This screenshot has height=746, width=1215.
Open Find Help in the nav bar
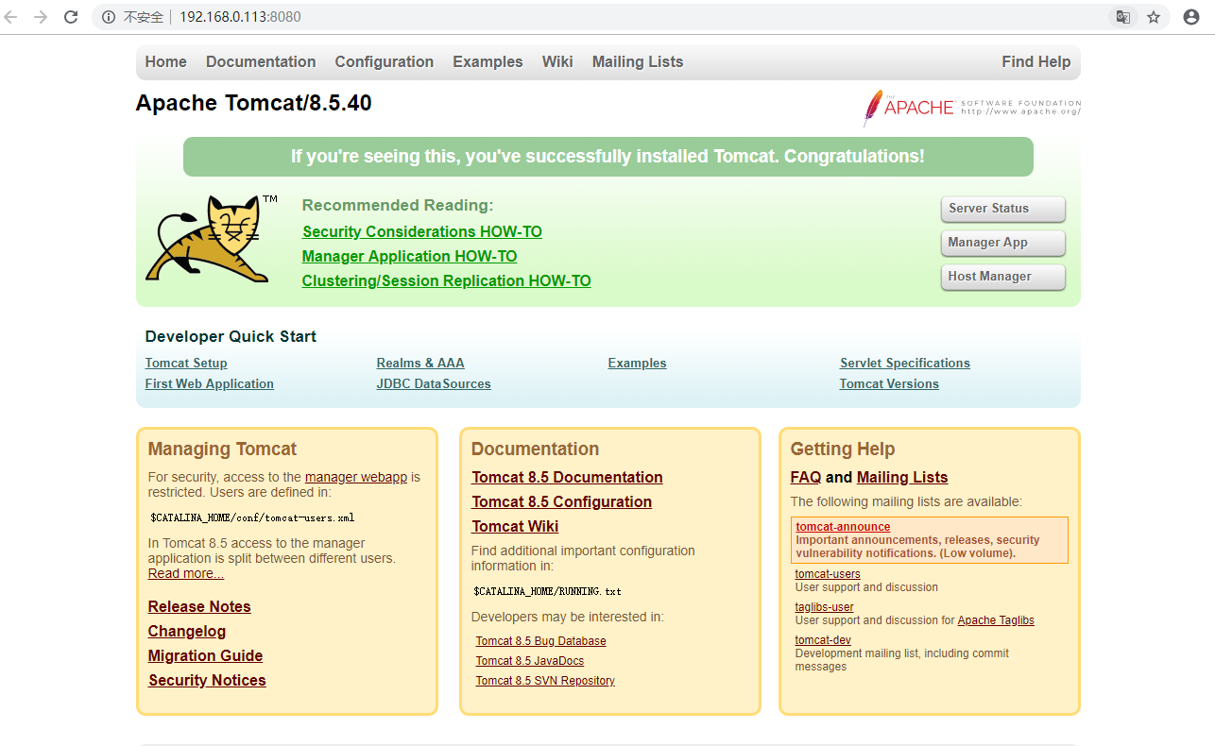click(1036, 62)
